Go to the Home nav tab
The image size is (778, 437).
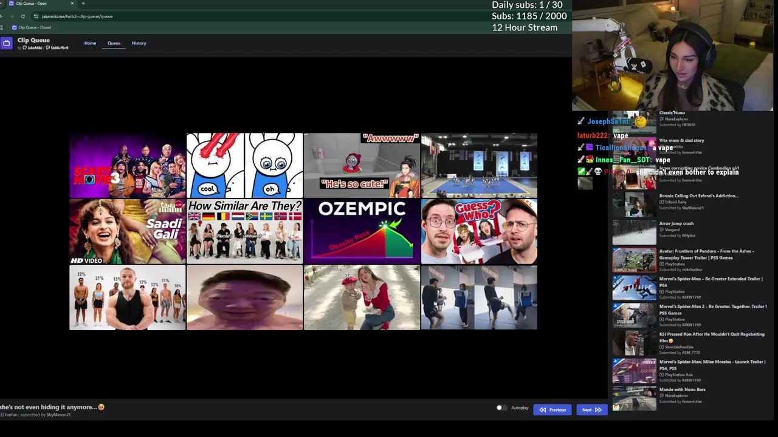(90, 43)
